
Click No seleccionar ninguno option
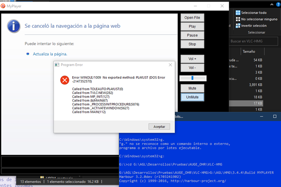click(258, 19)
